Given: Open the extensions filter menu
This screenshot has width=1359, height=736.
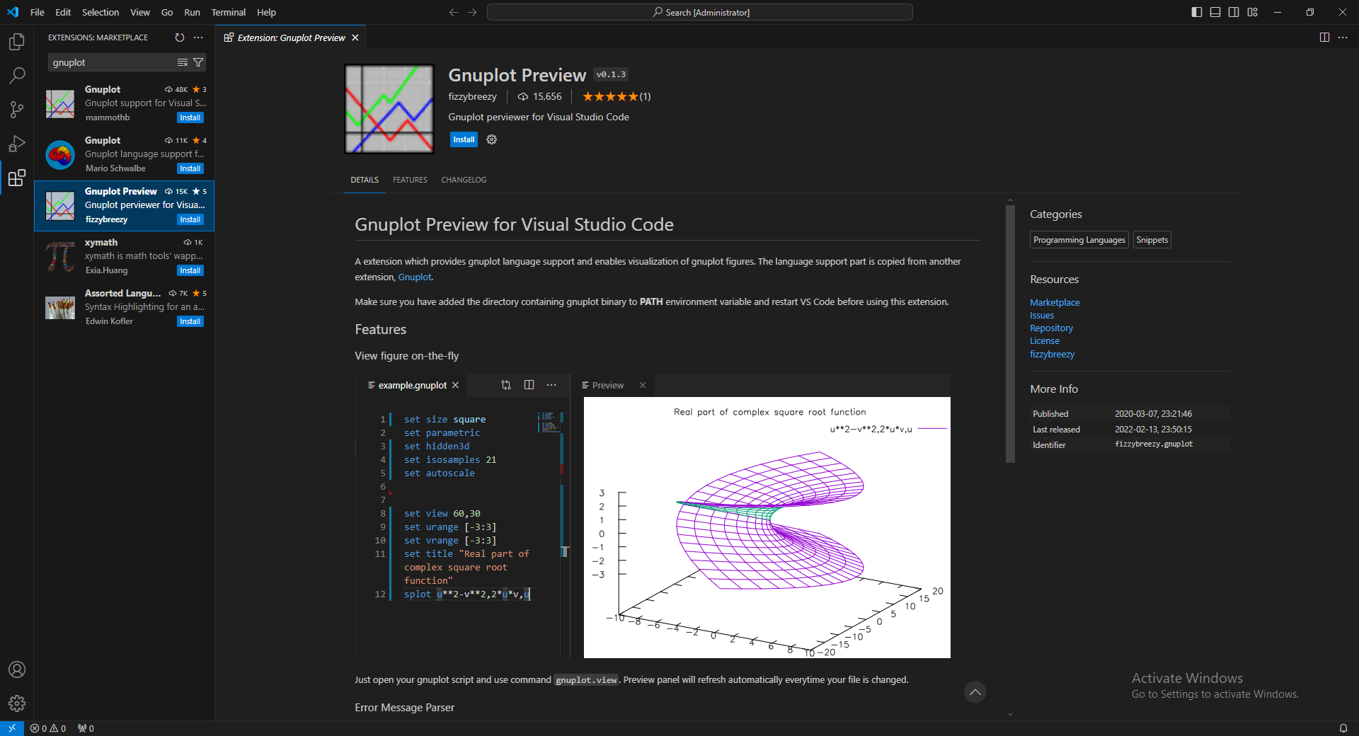Looking at the screenshot, I should [198, 62].
